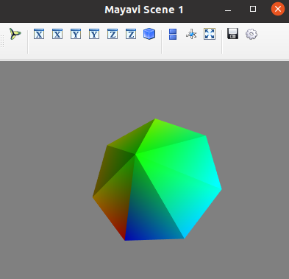Save the scene with floppy disk icon
The width and height of the screenshot is (289, 279).
[x=232, y=34]
